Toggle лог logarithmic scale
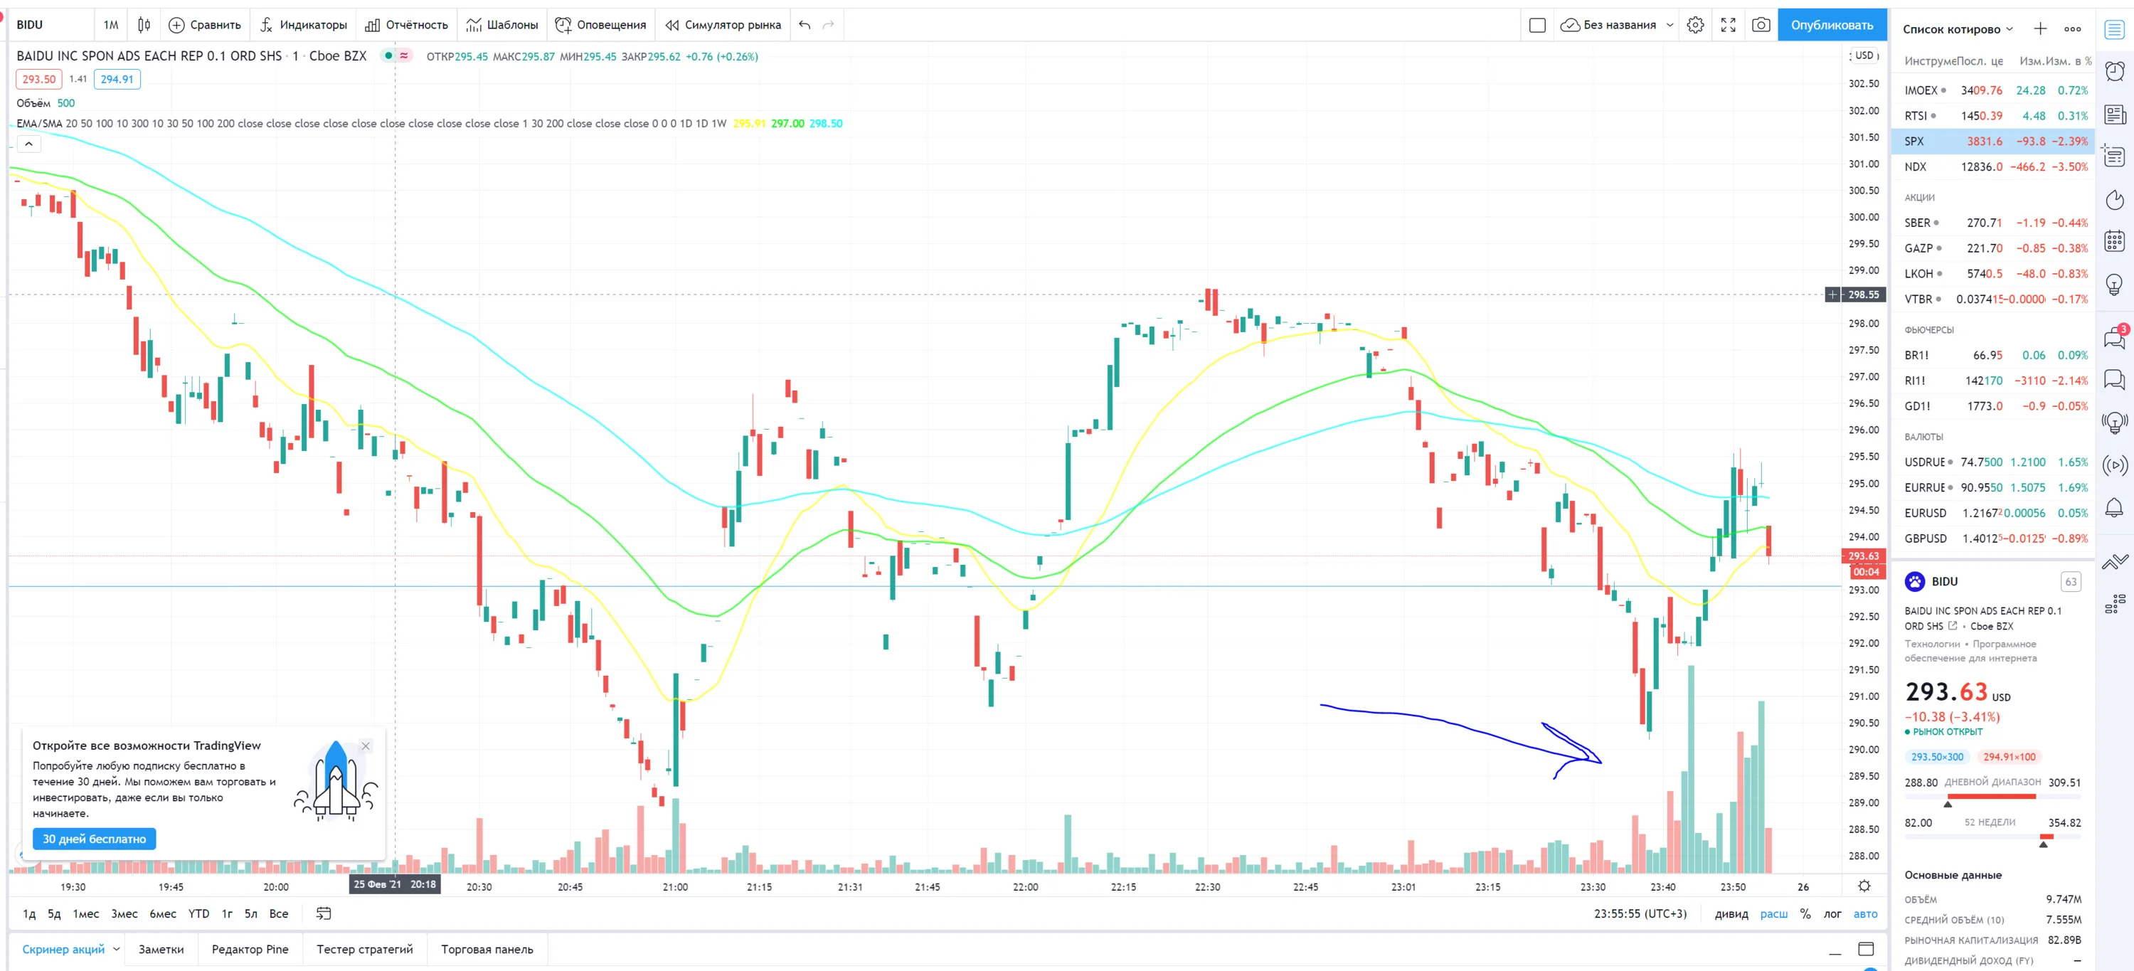Screen dimensions: 2134x971 1832,914
